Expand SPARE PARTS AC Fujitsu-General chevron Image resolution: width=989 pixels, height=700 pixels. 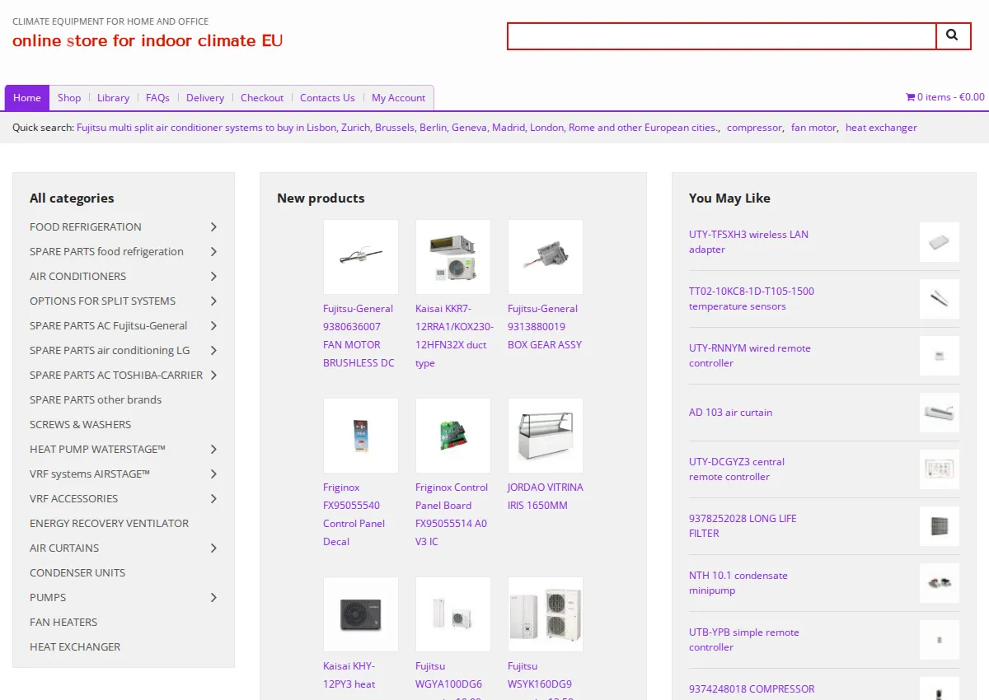[213, 325]
